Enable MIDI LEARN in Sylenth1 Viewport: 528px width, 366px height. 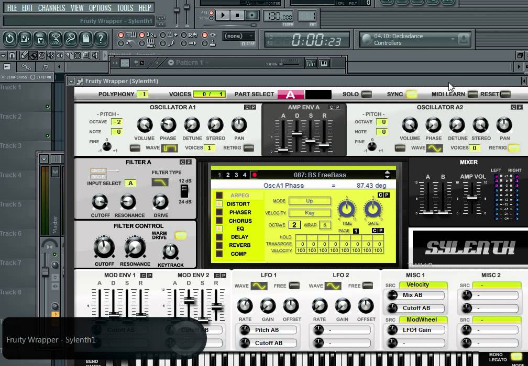[x=473, y=94]
